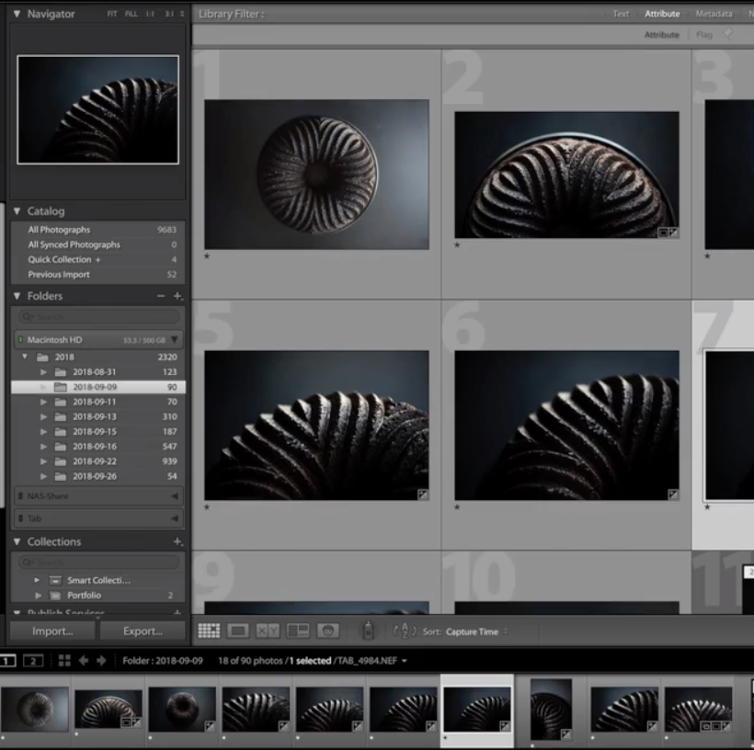The width and height of the screenshot is (754, 750).
Task: Click the Export button
Action: pos(143,631)
